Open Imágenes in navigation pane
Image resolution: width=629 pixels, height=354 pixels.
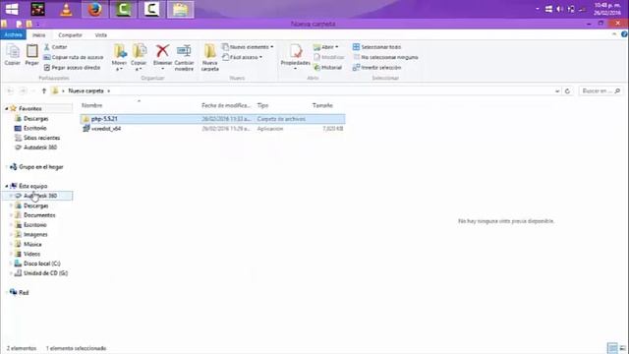point(35,234)
